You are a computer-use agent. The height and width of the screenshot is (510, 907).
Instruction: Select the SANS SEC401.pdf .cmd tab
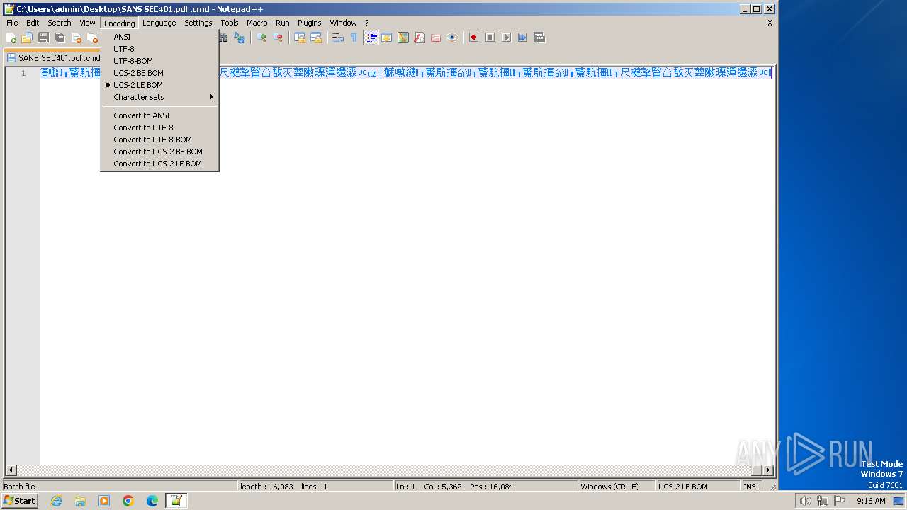pos(54,58)
